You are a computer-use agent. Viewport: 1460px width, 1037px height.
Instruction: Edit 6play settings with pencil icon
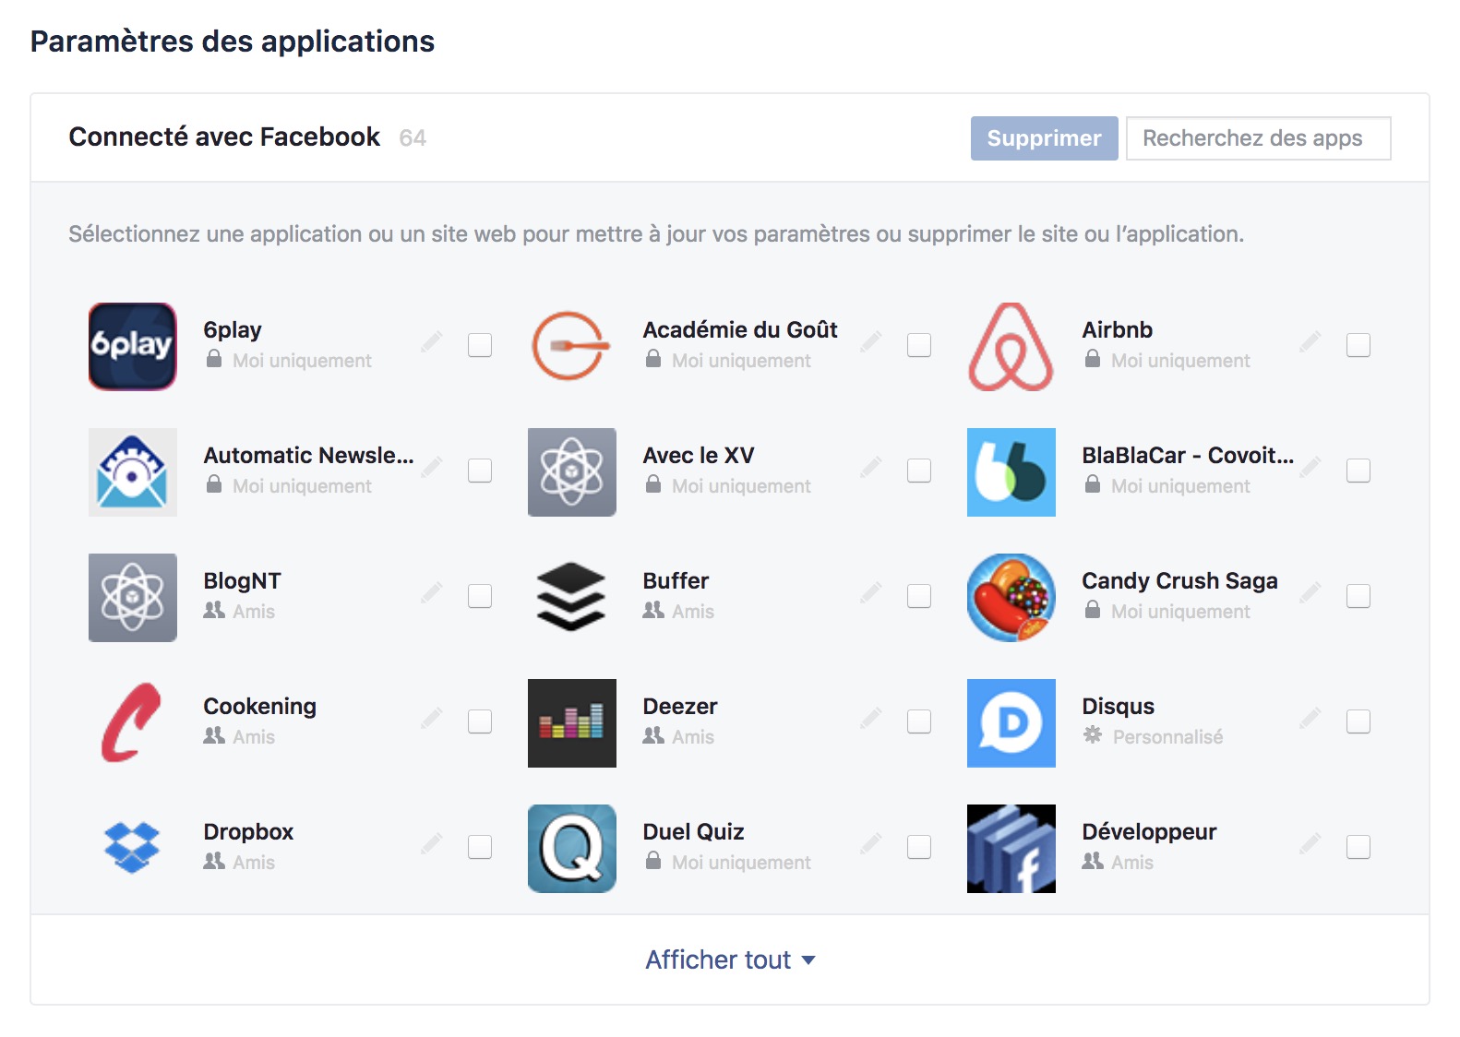click(432, 342)
